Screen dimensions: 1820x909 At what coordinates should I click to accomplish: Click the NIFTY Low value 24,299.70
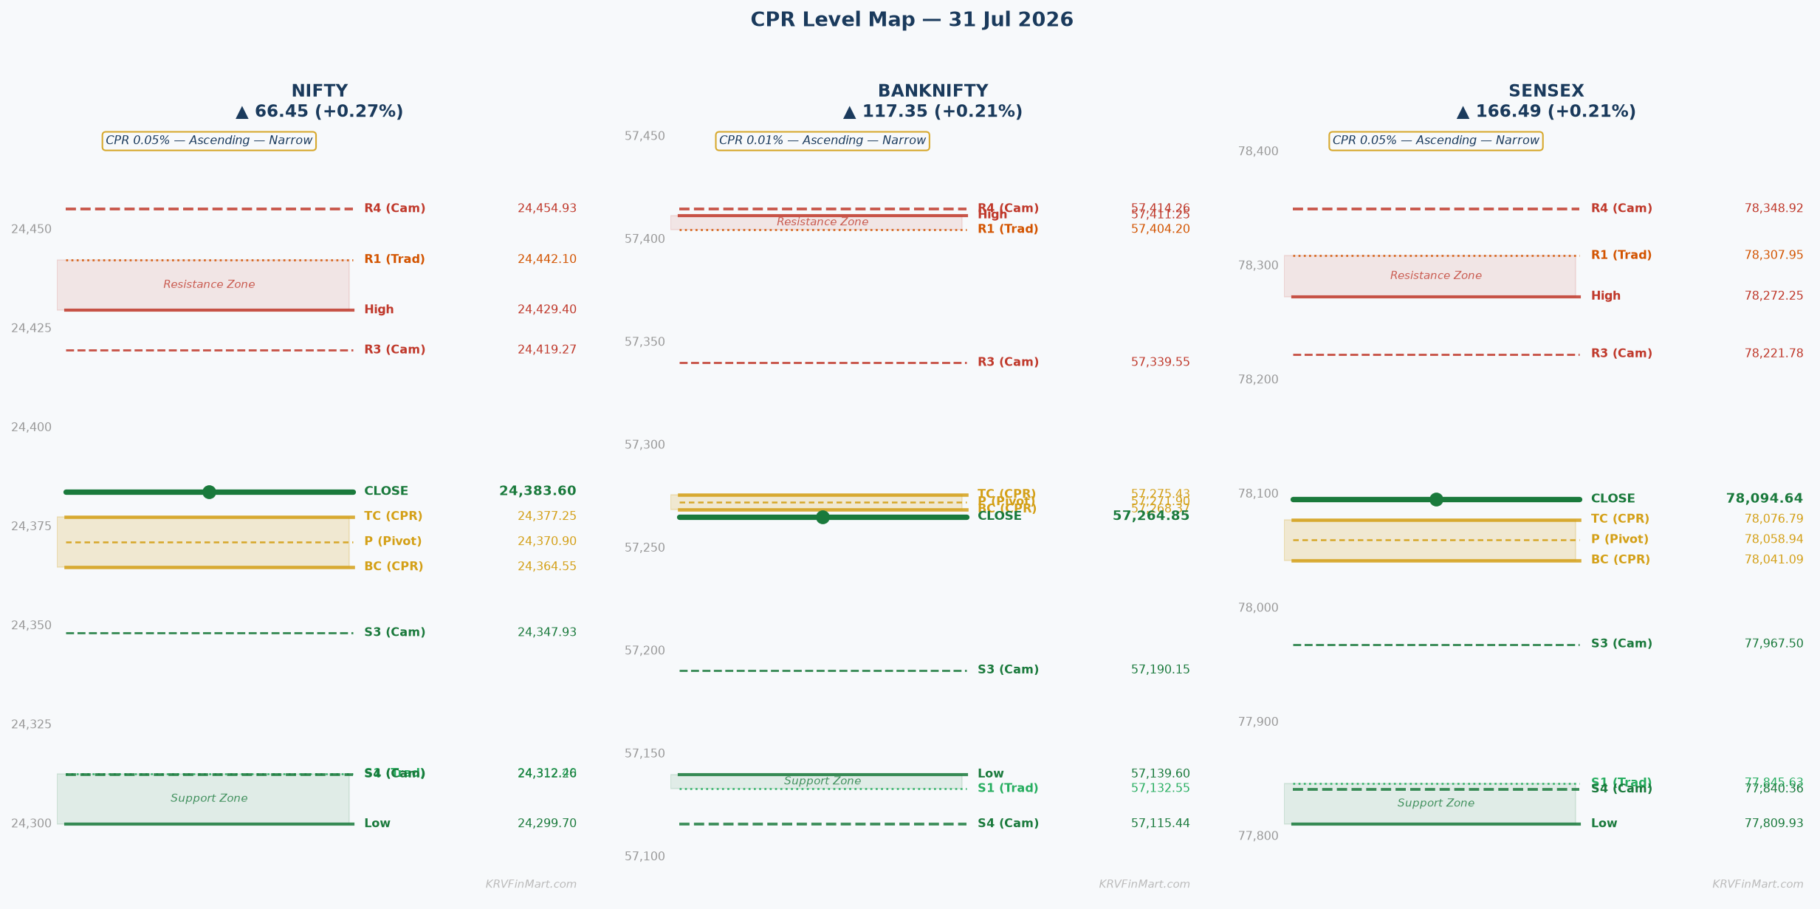point(546,823)
